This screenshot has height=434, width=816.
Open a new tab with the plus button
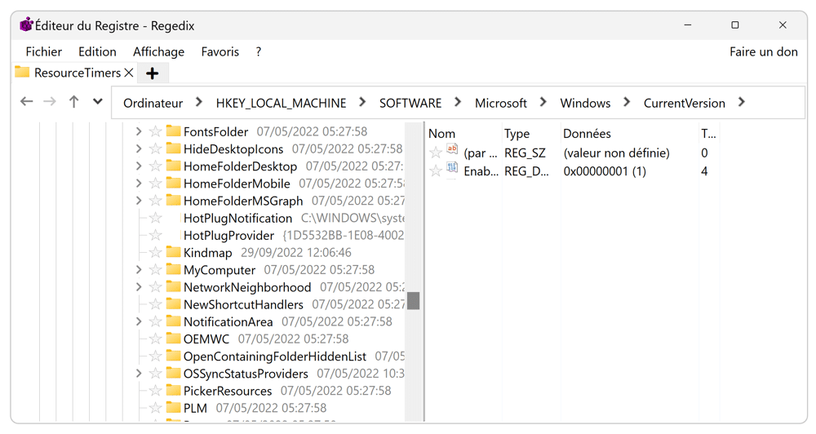[152, 73]
